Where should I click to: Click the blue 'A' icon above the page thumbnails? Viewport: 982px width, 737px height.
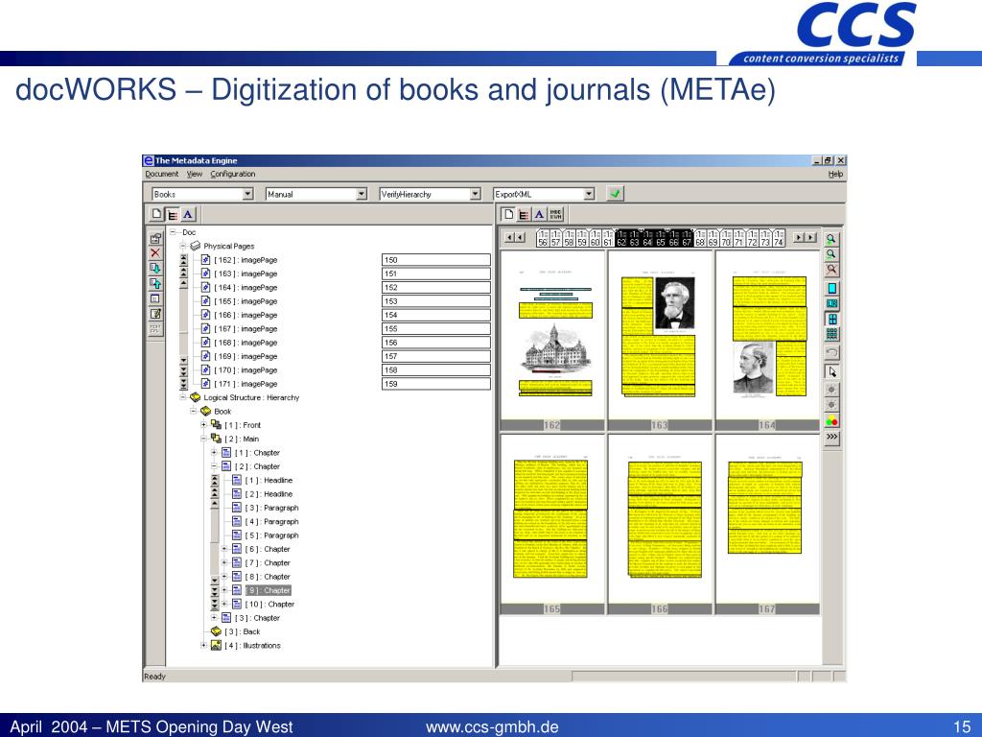pyautogui.click(x=539, y=214)
